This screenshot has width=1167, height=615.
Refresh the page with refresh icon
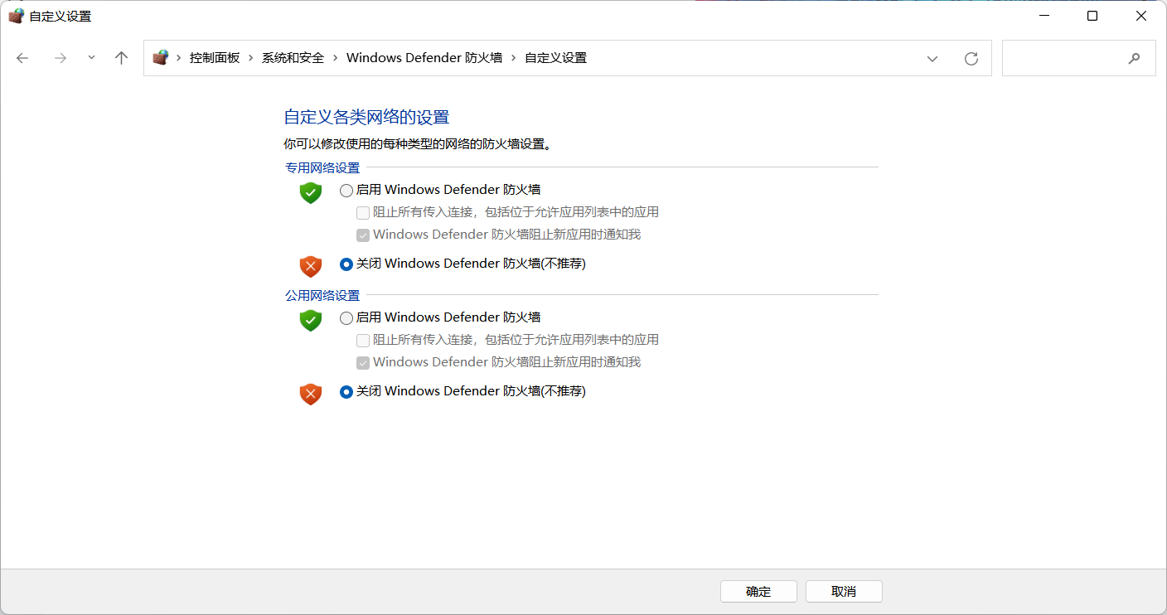click(971, 59)
